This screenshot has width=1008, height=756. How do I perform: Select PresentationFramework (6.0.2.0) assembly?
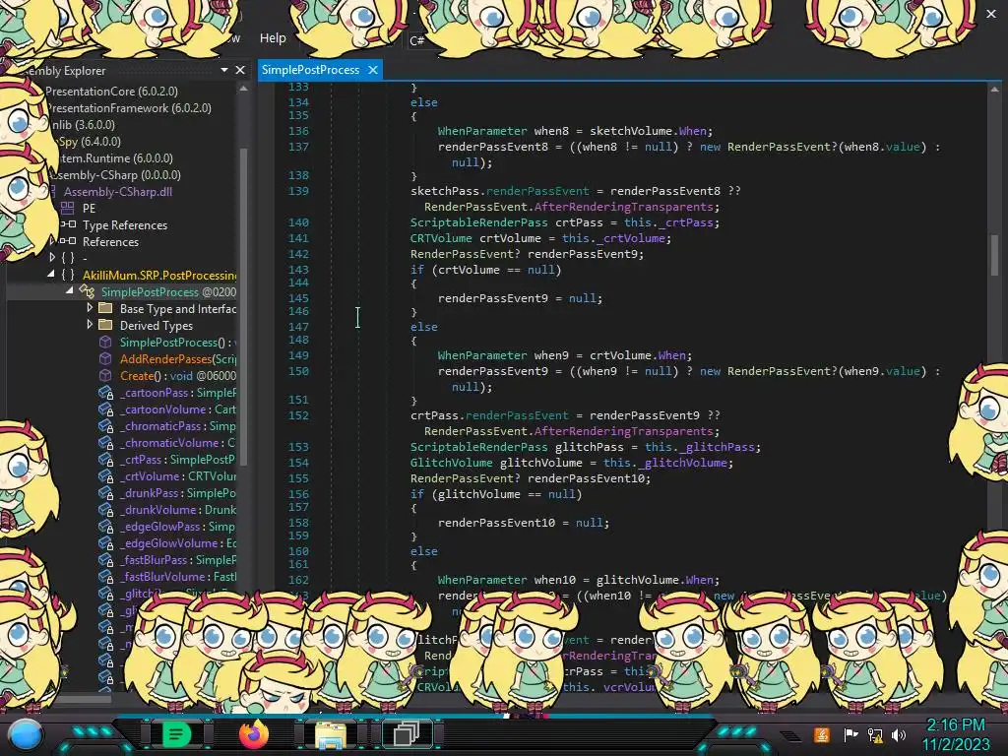129,108
